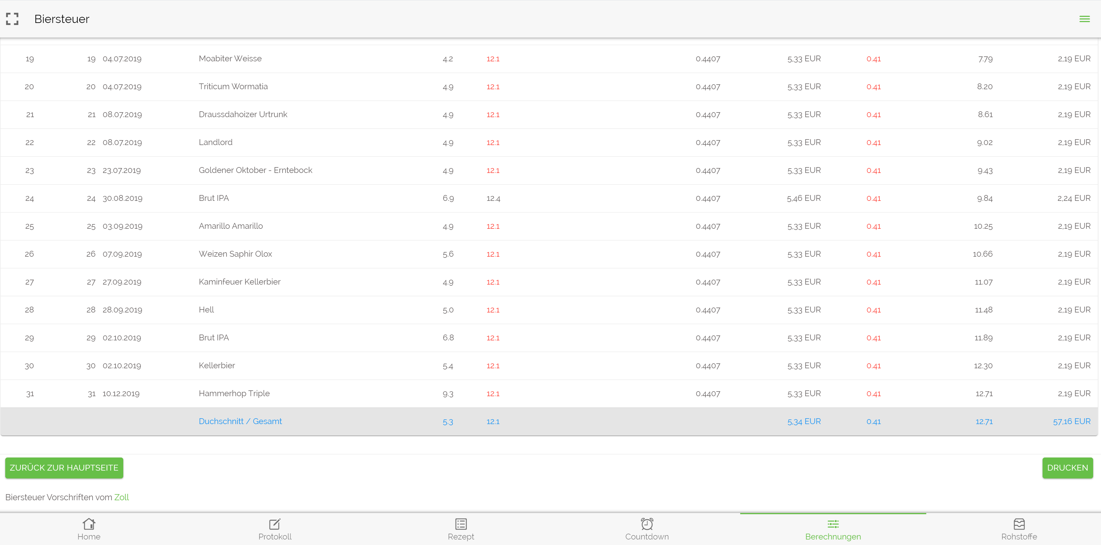
Task: Select the Moabiter Weisse row
Action: tap(230, 58)
